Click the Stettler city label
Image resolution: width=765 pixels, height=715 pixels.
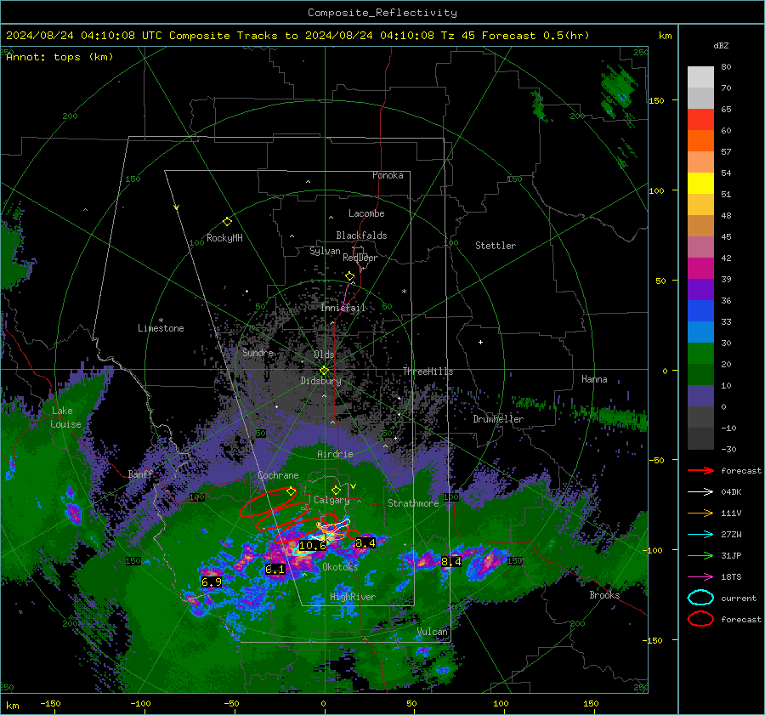point(496,246)
